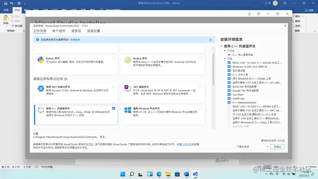Click Visual Studio Installer taskbar icon
Image resolution: width=318 pixels, height=179 pixels.
196,174
